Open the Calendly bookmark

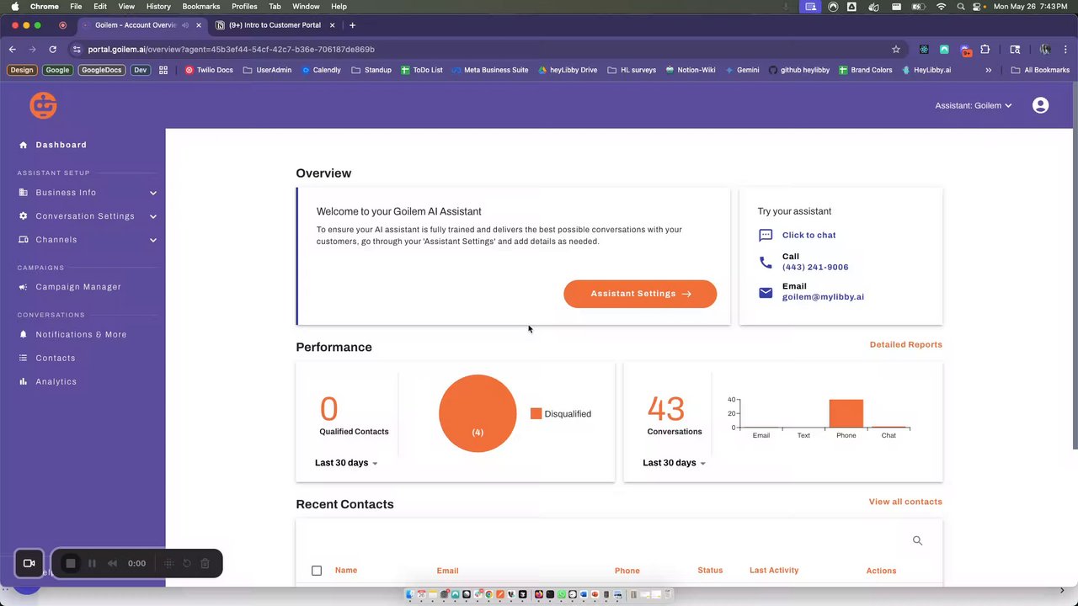(x=321, y=70)
